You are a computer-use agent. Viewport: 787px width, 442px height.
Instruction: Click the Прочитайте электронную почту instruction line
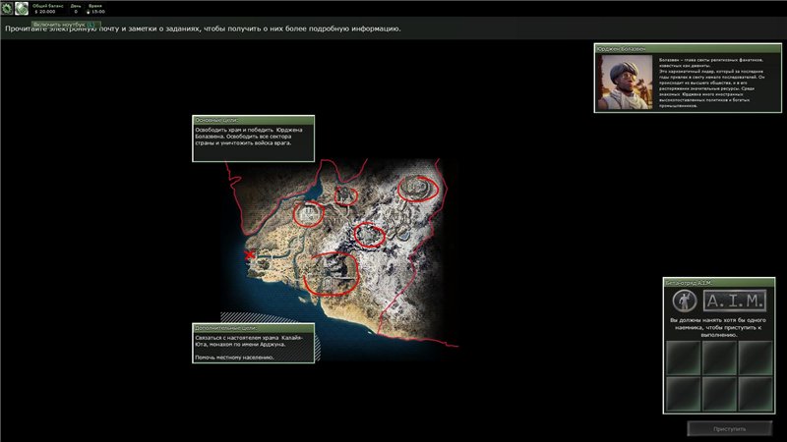203,28
